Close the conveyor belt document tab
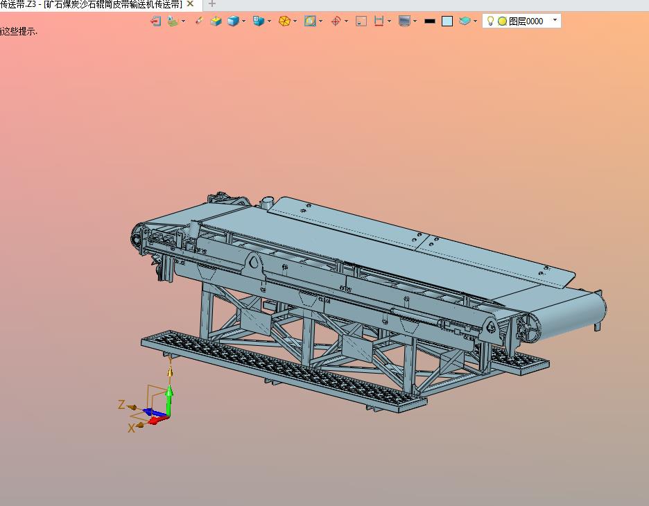 (x=190, y=4)
